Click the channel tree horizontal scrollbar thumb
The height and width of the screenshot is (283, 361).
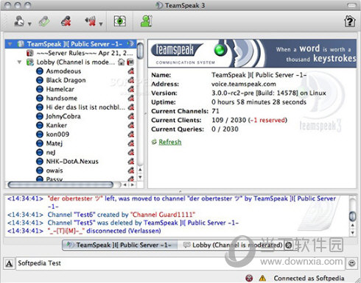[x=60, y=185]
